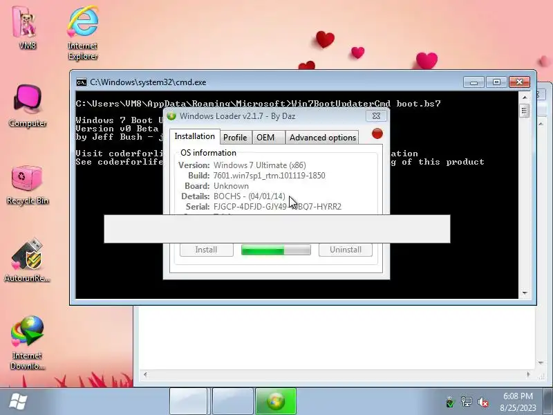Minimize the cmd.exe window
553x415 pixels.
tap(474, 82)
